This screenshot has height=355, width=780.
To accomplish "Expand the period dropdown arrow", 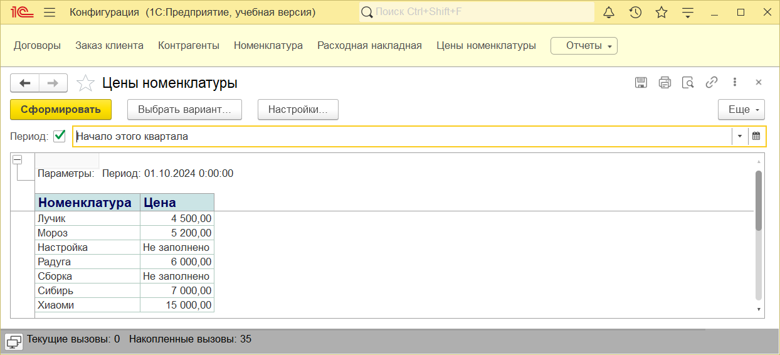I will point(740,136).
